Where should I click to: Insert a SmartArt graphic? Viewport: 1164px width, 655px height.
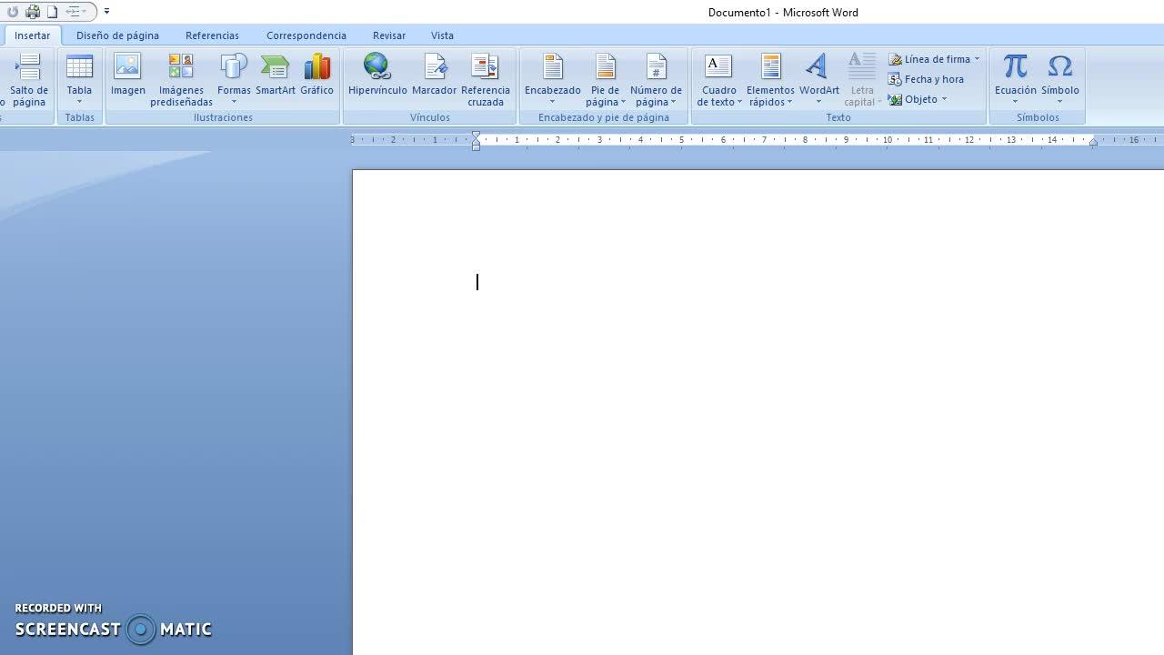(276, 76)
